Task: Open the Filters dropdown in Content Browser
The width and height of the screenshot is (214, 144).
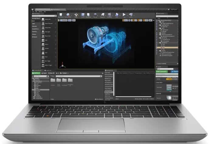Action: coord(52,76)
